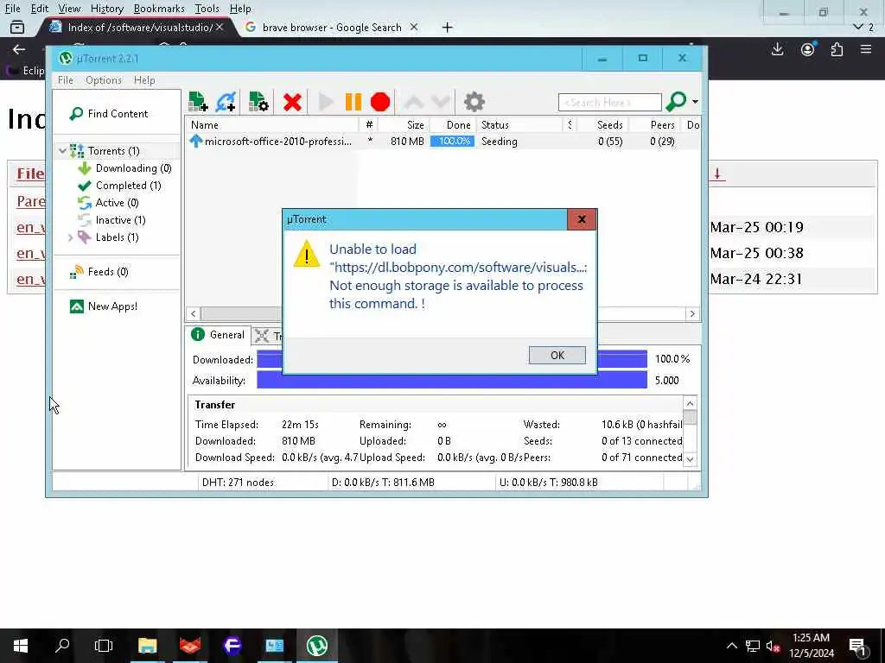Viewport: 885px width, 663px height.
Task: Click the Transfer panel scroll-down arrow
Action: pyautogui.click(x=690, y=459)
